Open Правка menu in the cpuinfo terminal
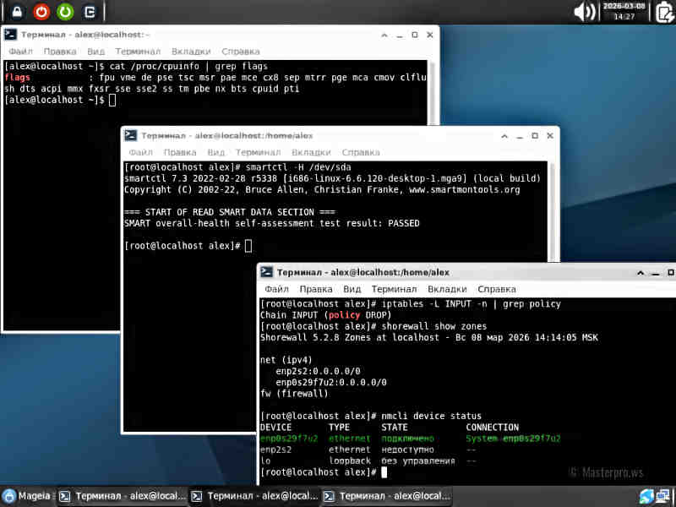The width and height of the screenshot is (676, 507). [61, 52]
